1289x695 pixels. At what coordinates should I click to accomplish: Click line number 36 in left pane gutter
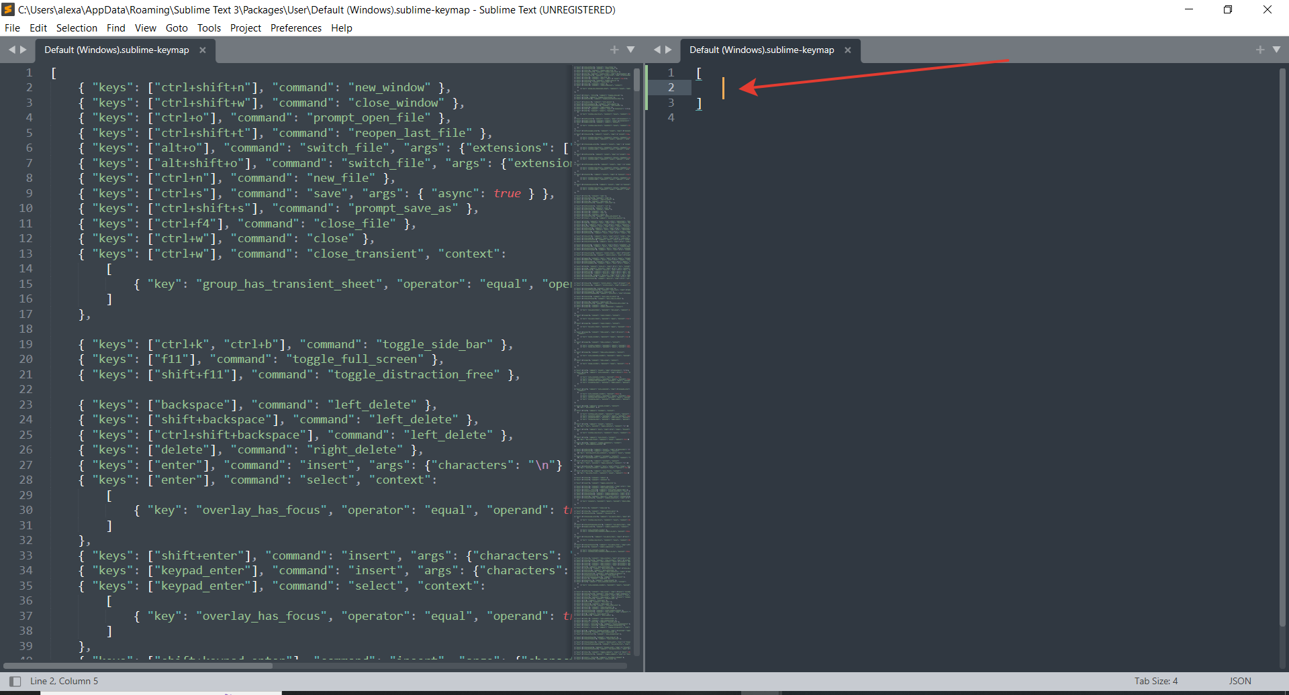pos(26,600)
